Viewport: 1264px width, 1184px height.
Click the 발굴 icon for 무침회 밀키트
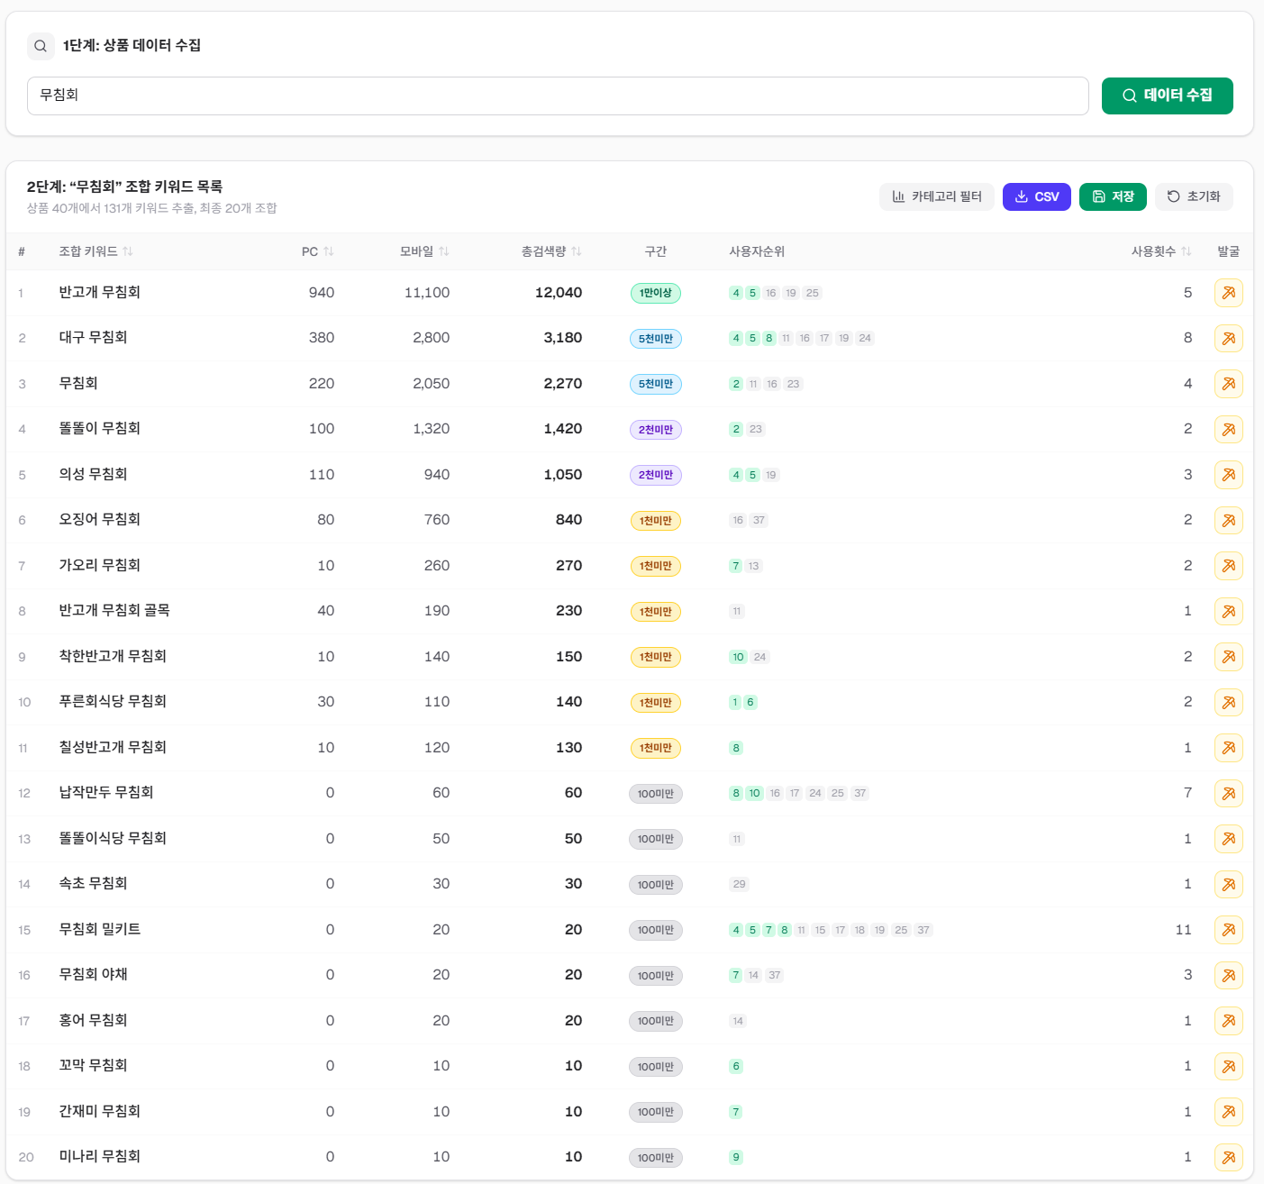pos(1229,930)
